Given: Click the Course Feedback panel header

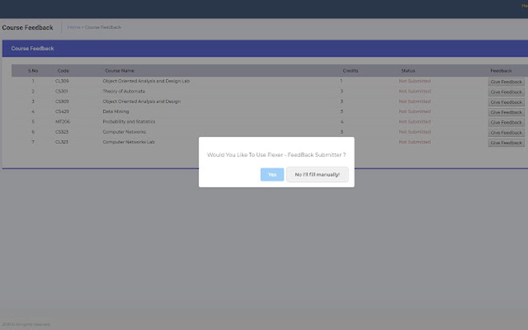Looking at the screenshot, I should [33, 48].
